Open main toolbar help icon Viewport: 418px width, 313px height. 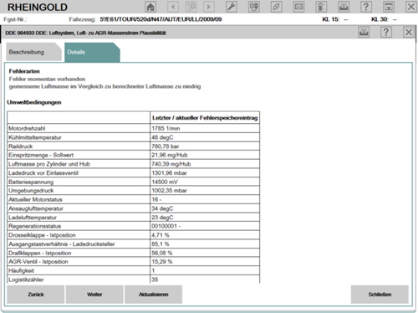pos(366,7)
